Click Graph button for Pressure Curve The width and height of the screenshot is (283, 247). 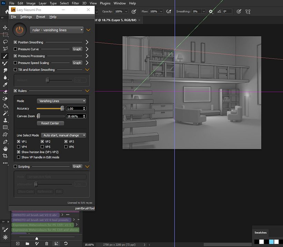pyautogui.click(x=77, y=49)
